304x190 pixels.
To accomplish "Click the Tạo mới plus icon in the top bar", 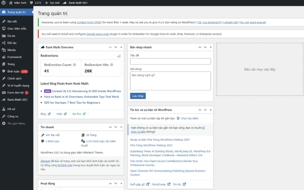I will tap(46, 3).
